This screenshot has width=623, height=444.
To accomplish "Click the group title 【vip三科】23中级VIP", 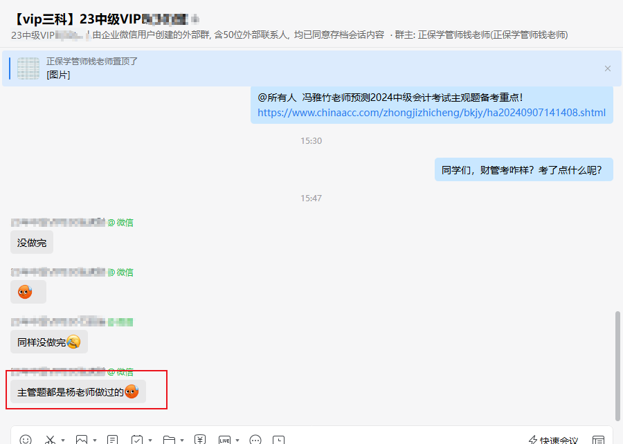I will coord(76,19).
